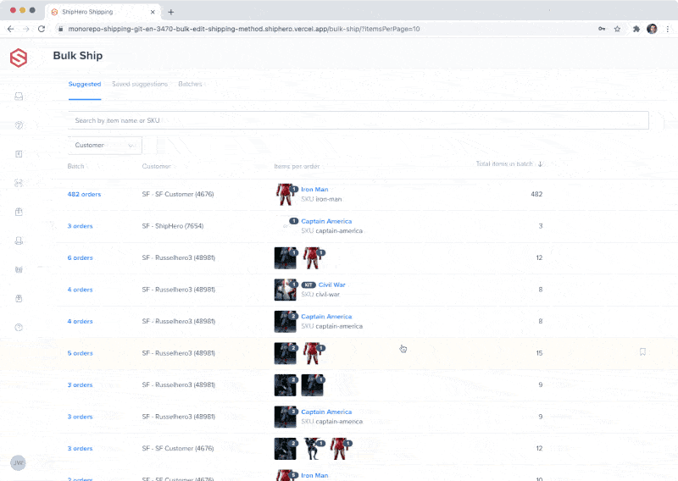Click the Items per order column header
The height and width of the screenshot is (481, 678).
(297, 166)
